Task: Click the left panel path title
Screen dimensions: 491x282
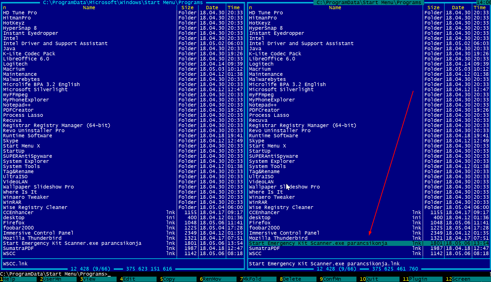Action: pyautogui.click(x=123, y=3)
